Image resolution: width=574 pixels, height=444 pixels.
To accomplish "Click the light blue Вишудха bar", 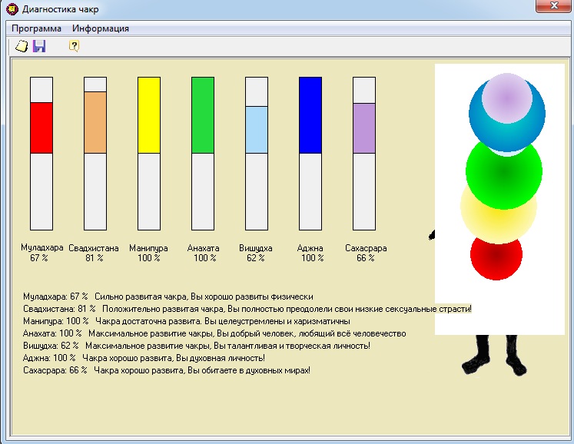I will coord(257,130).
